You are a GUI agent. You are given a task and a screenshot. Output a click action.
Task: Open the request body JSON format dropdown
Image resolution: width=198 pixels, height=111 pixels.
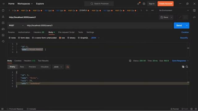tap(95, 38)
